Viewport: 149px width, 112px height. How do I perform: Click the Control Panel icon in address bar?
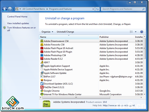[x=17, y=9]
